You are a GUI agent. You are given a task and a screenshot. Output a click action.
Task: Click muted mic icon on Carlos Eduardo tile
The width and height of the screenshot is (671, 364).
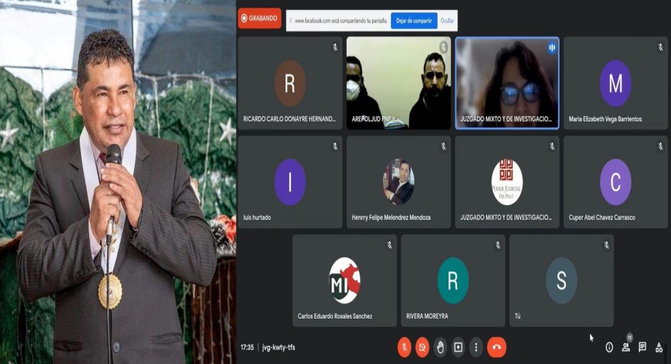389,245
